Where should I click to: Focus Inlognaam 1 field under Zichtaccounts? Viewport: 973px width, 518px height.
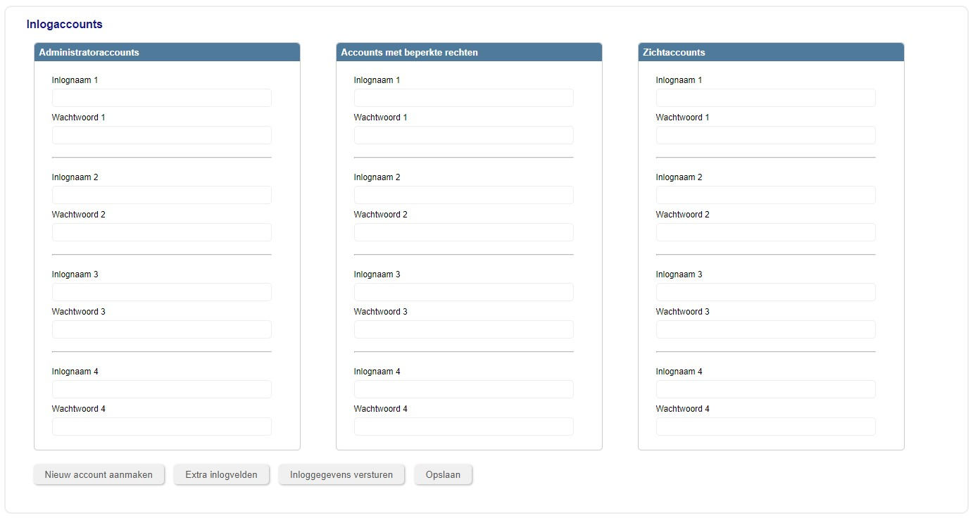click(766, 98)
